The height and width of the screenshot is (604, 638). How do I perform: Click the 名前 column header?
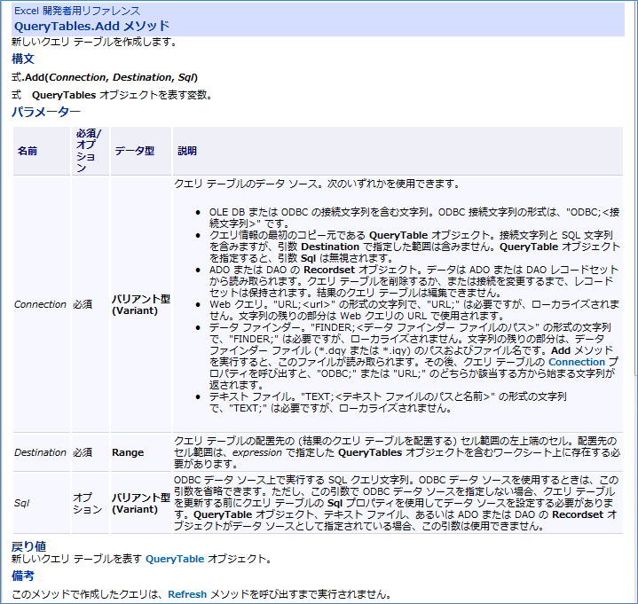point(28,151)
